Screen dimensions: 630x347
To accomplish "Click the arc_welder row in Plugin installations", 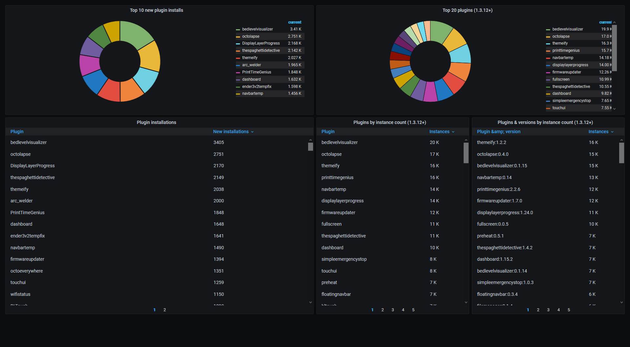I will (157, 201).
